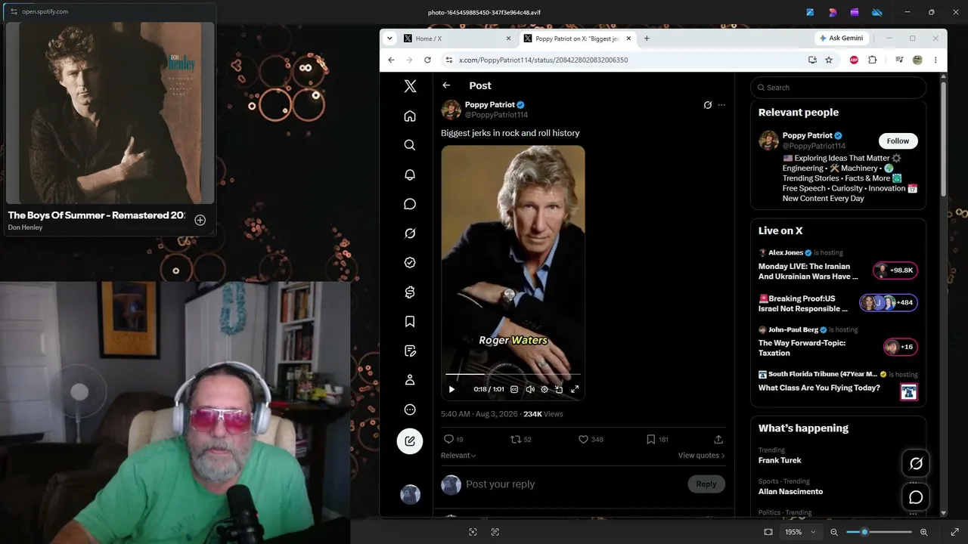968x544 pixels.
Task: Bookmark this page with the star
Action: pos(829,60)
